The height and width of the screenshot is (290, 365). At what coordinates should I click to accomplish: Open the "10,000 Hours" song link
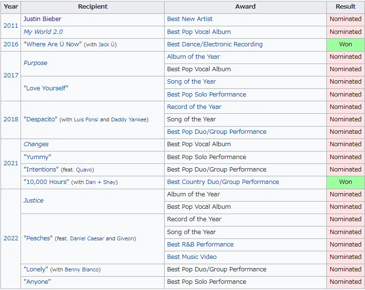pos(46,182)
